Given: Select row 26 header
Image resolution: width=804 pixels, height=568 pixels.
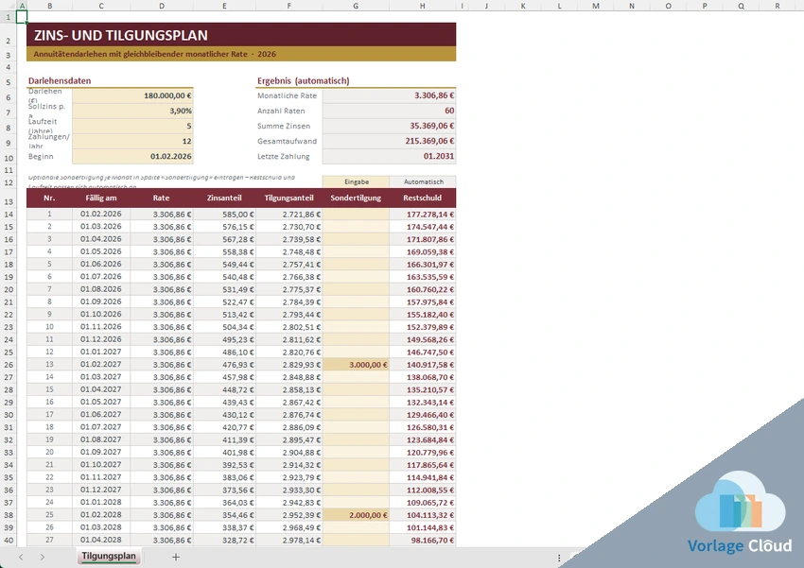Looking at the screenshot, I should [x=9, y=365].
